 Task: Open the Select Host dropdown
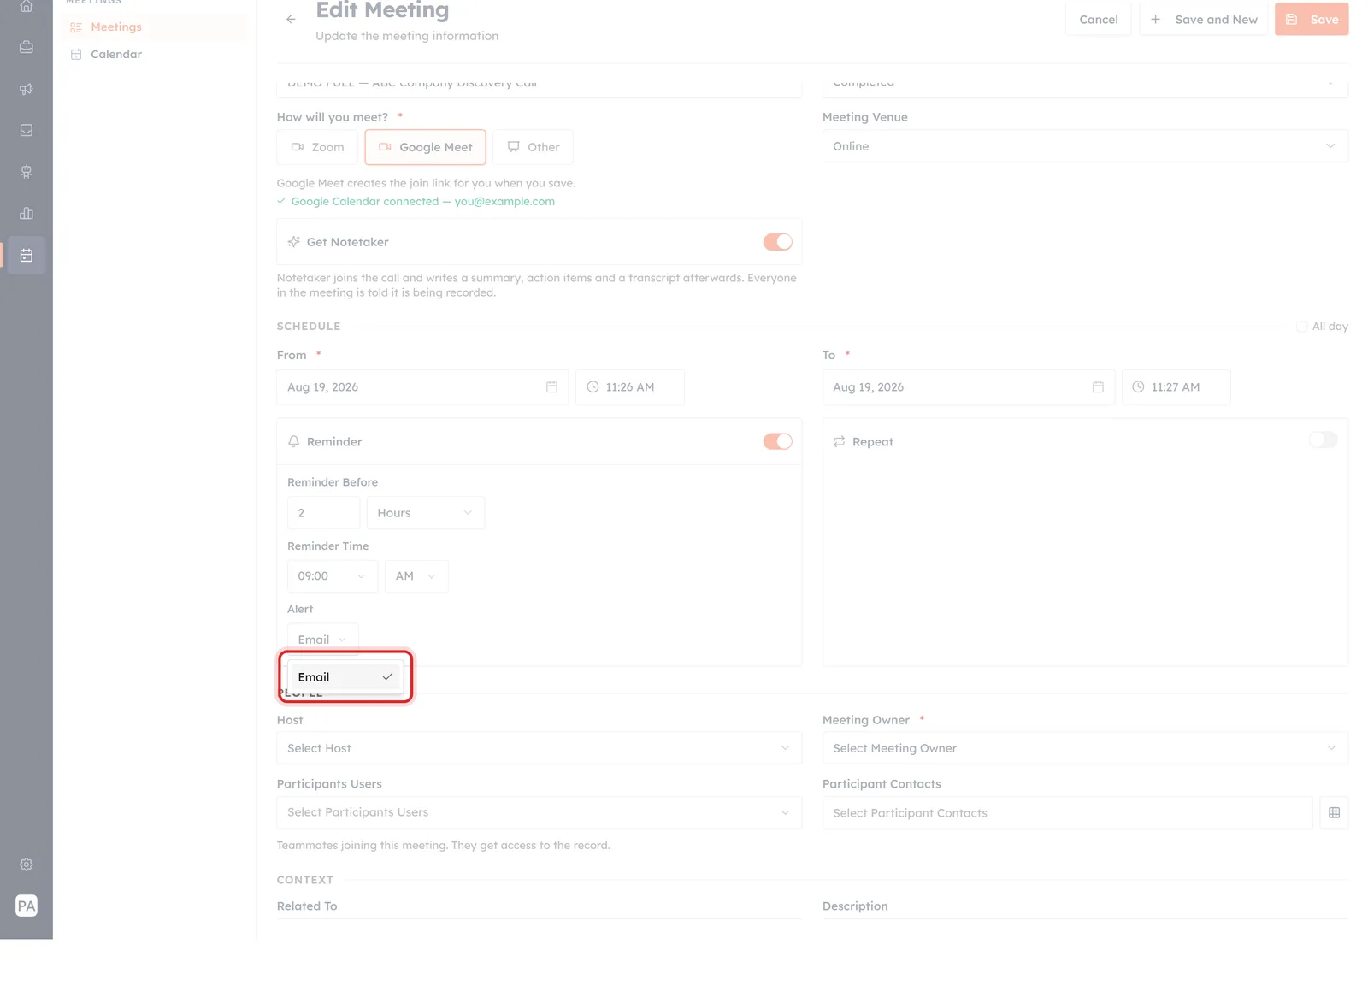pyautogui.click(x=540, y=748)
